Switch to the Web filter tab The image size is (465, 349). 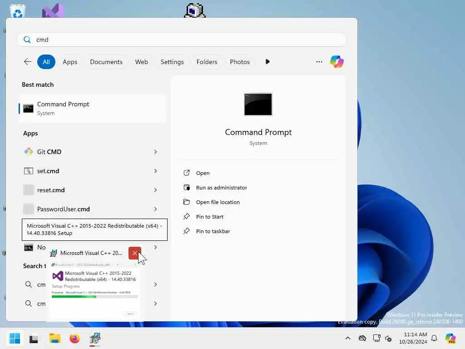(142, 62)
